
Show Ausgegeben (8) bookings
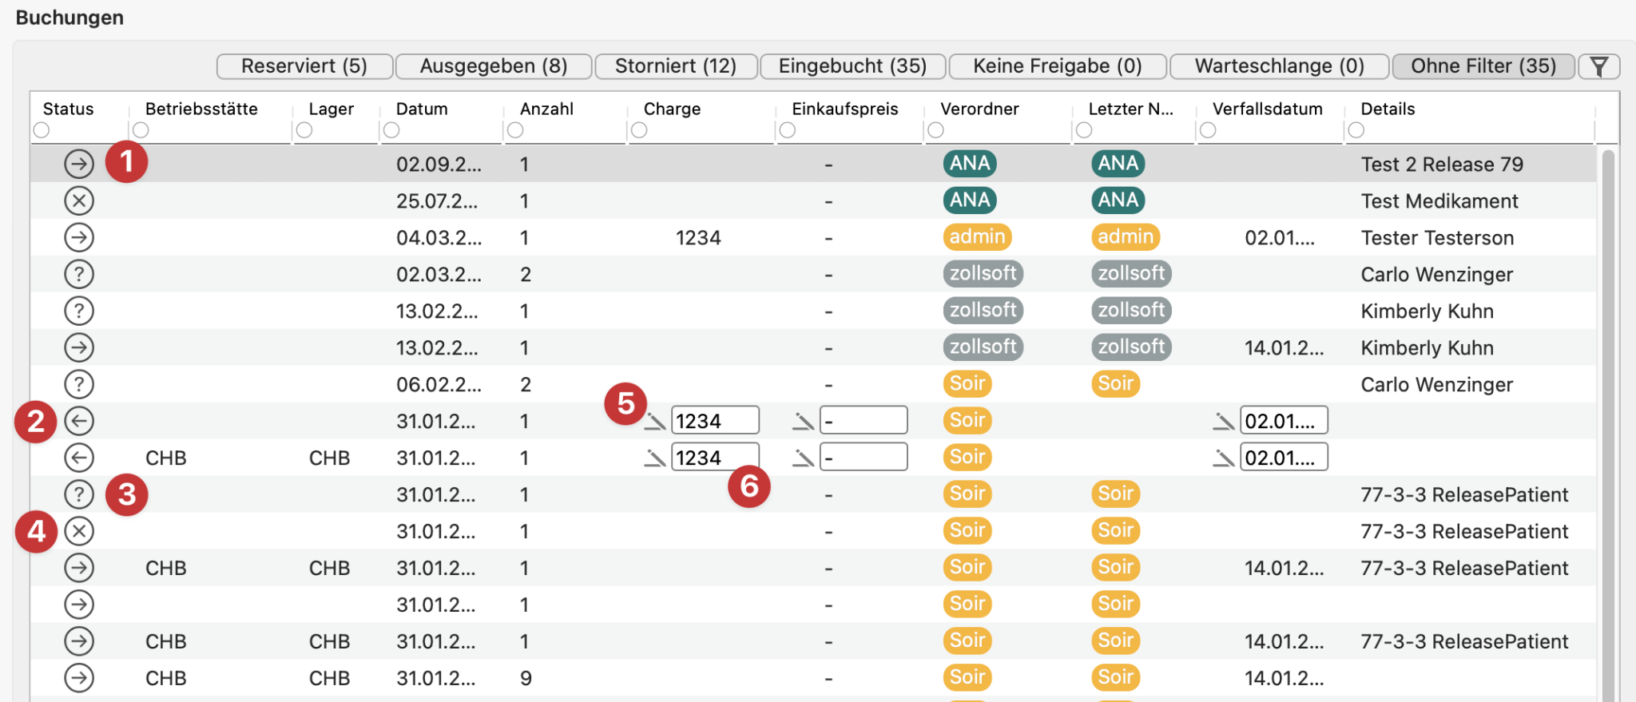click(494, 66)
